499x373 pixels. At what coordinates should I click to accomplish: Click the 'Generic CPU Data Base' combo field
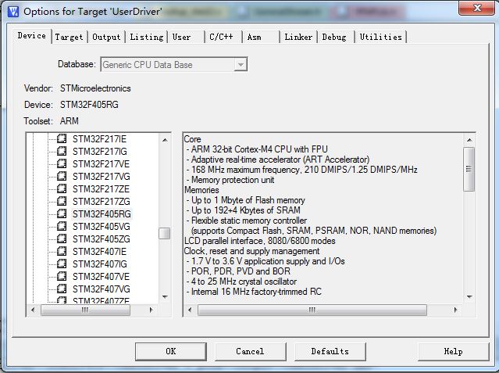pyautogui.click(x=174, y=65)
